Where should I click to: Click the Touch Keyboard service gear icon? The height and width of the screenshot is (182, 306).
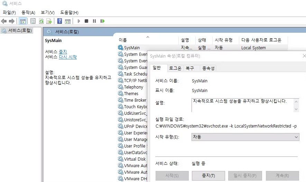(x=121, y=107)
